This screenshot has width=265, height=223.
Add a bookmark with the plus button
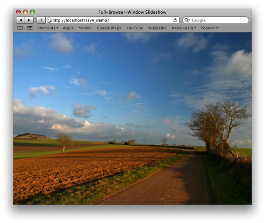[41, 20]
